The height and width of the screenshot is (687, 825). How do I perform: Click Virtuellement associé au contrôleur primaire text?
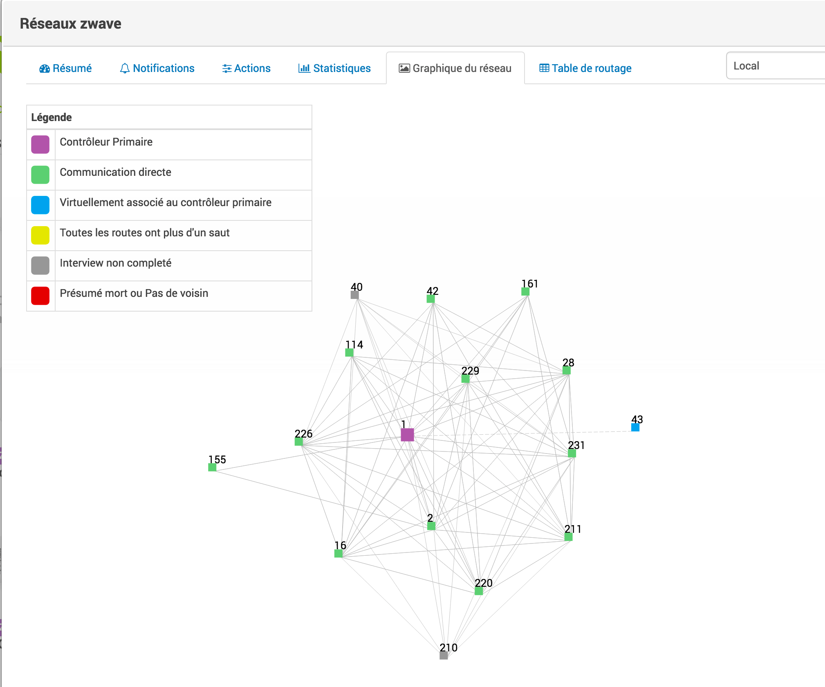(166, 202)
